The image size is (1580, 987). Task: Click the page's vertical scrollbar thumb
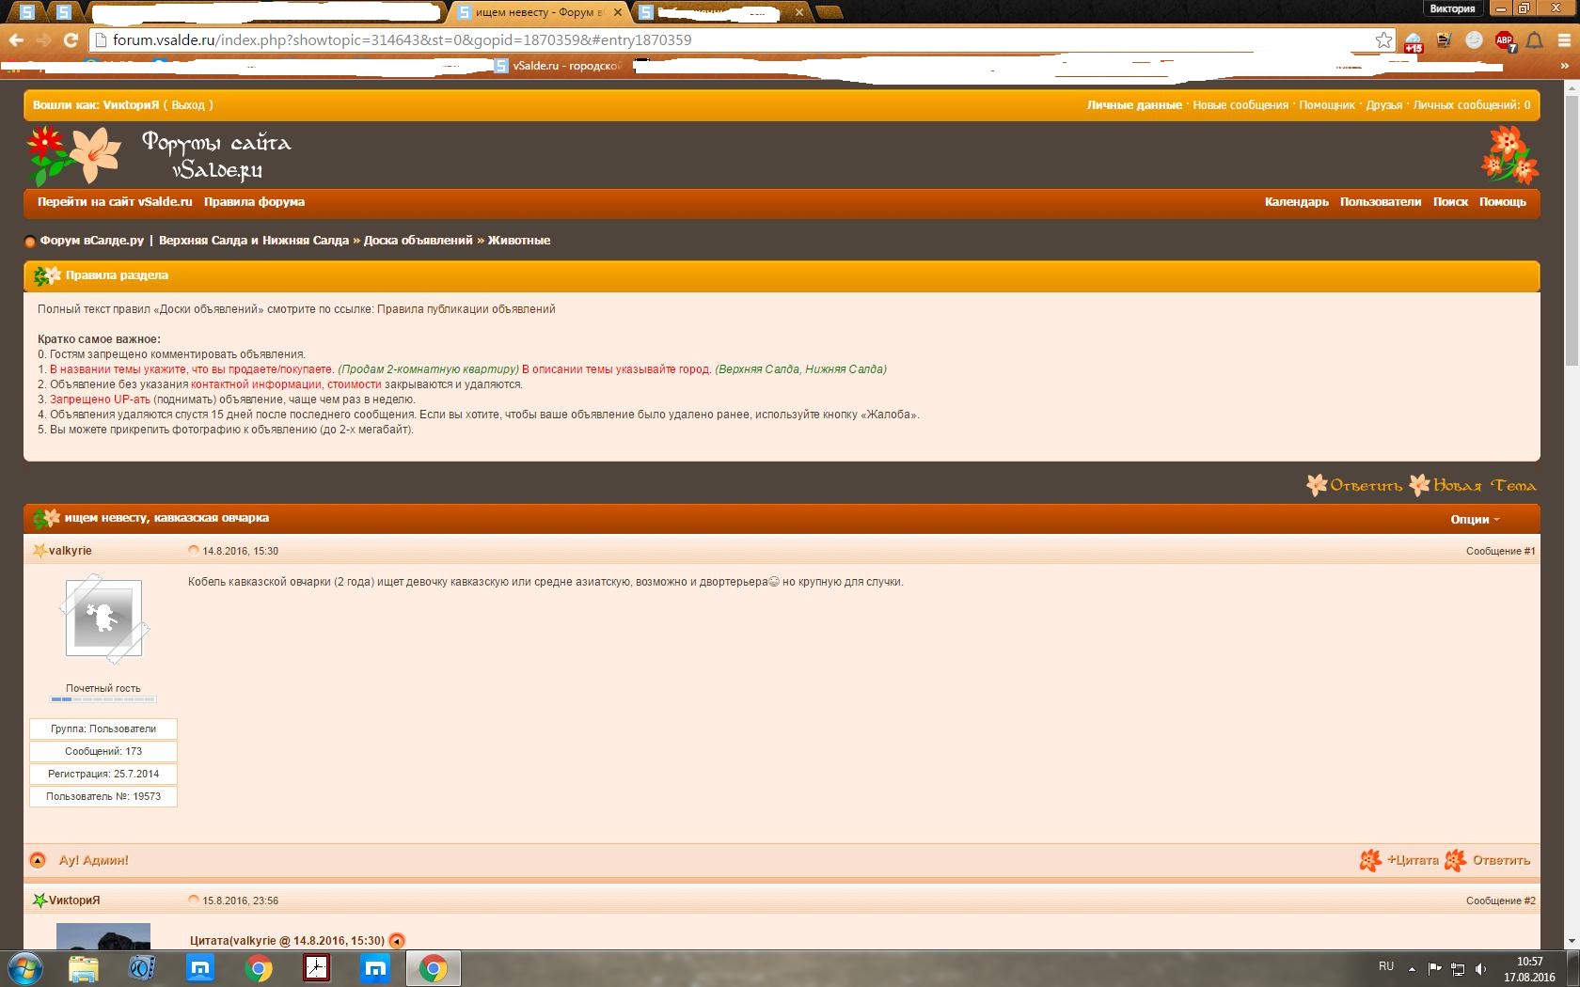coord(1571,226)
